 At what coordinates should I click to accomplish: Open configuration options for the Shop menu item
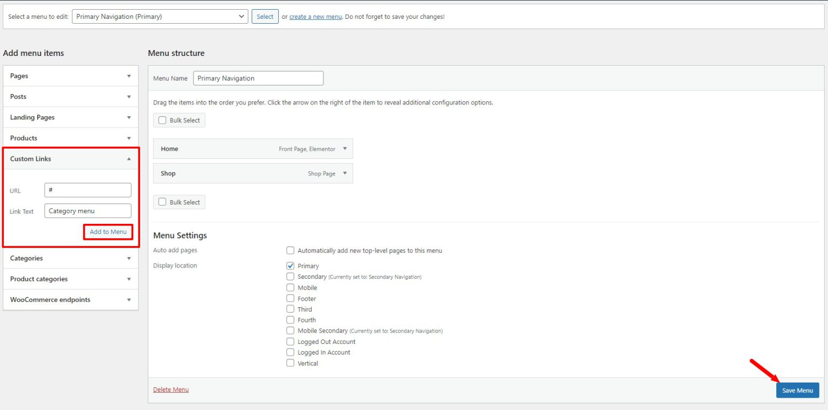tap(344, 173)
